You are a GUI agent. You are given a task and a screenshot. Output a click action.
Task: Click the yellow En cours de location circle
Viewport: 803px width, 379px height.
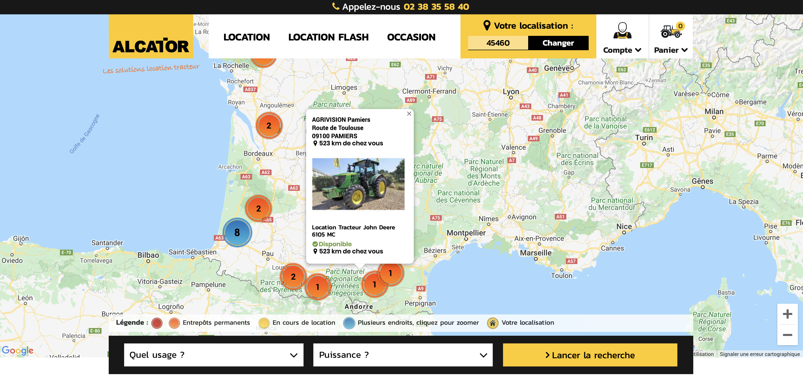pos(264,323)
